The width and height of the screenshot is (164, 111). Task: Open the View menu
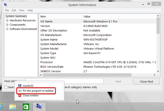point(22,10)
